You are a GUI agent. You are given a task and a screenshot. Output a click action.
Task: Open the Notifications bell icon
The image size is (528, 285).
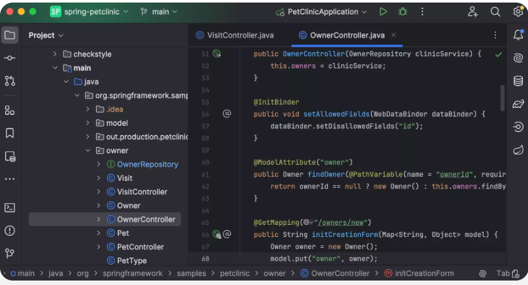point(518,35)
